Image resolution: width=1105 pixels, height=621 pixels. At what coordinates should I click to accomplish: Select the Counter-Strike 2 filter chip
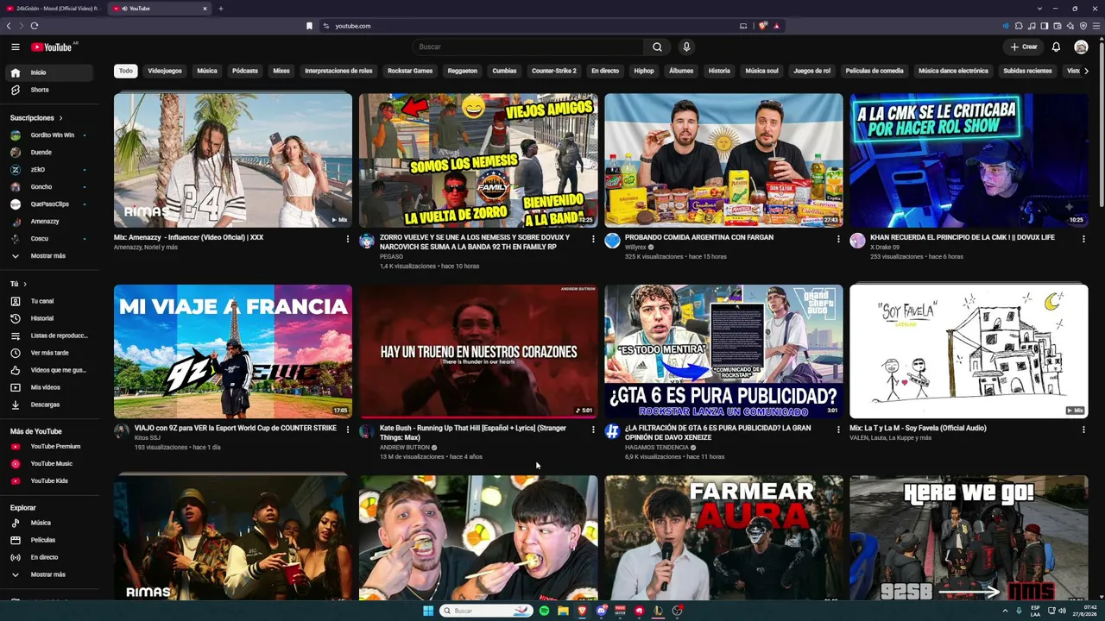tap(554, 71)
